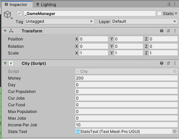Switch to the Inspector tab
The width and height of the screenshot is (179, 139).
tap(17, 4)
